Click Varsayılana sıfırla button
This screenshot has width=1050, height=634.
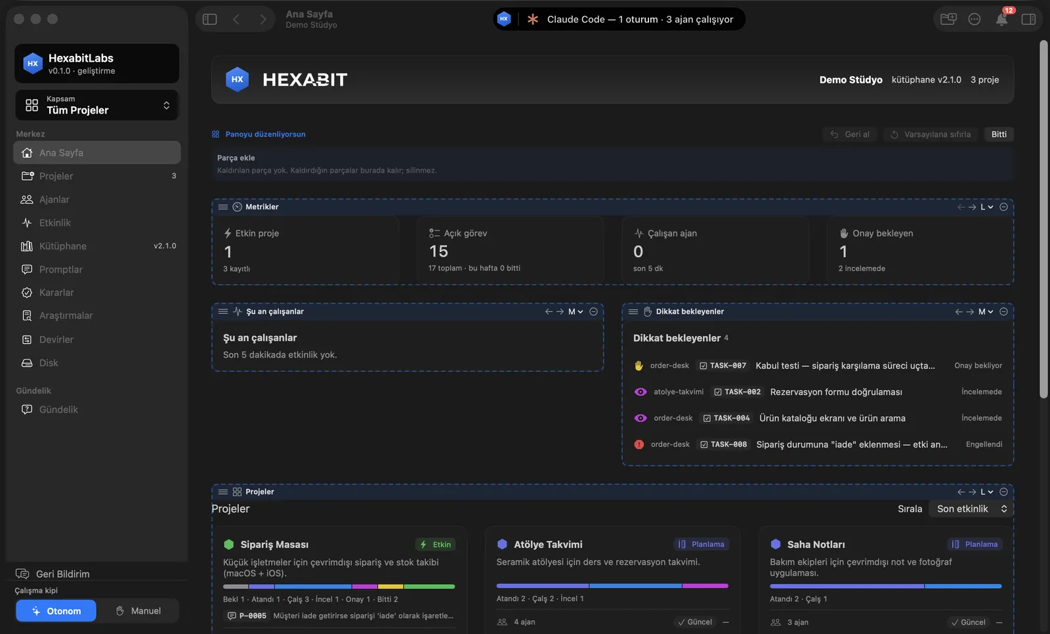point(931,134)
